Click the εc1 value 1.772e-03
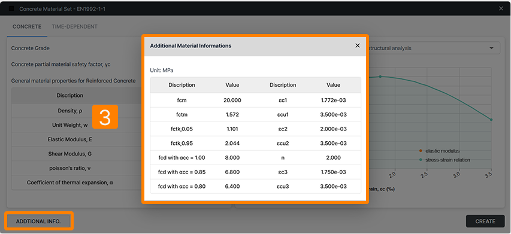This screenshot has height=234, width=511. tap(334, 100)
